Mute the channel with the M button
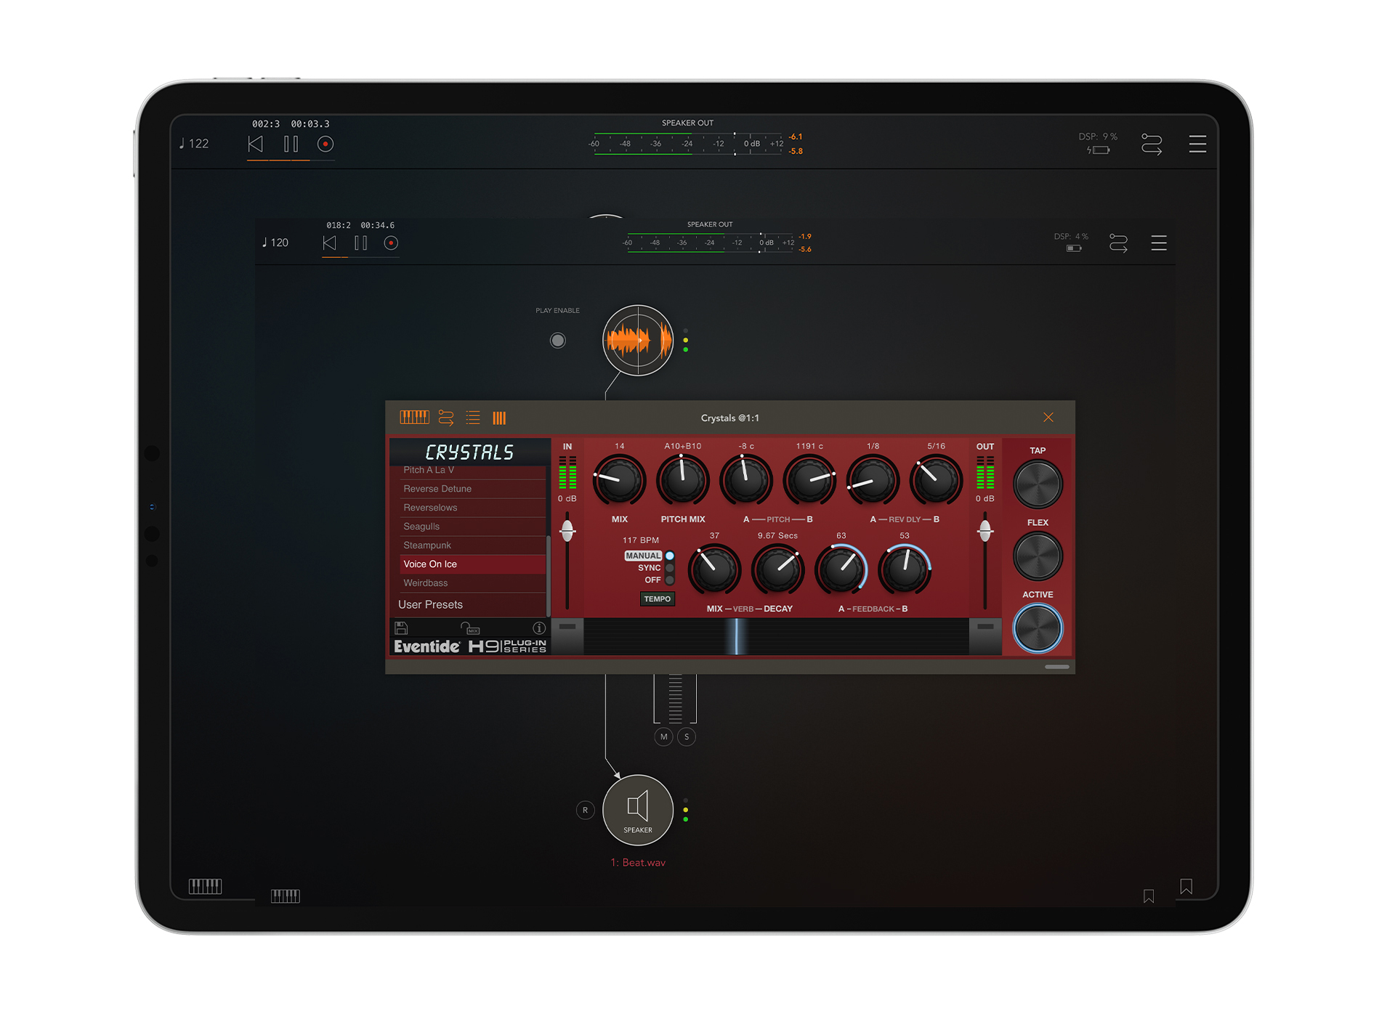The width and height of the screenshot is (1395, 1019). (x=663, y=736)
